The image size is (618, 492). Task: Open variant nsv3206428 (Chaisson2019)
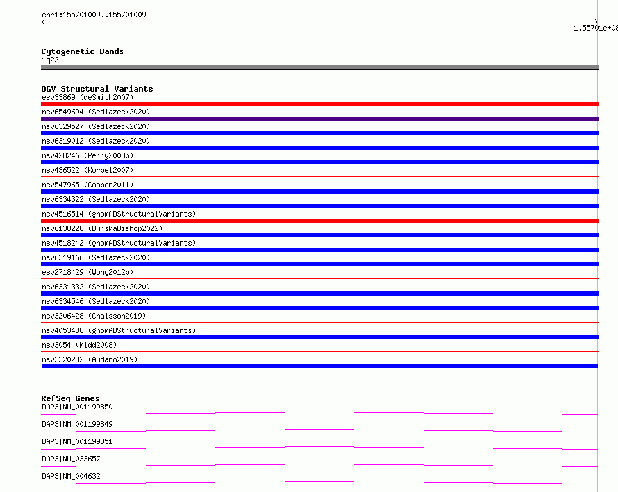coord(94,316)
